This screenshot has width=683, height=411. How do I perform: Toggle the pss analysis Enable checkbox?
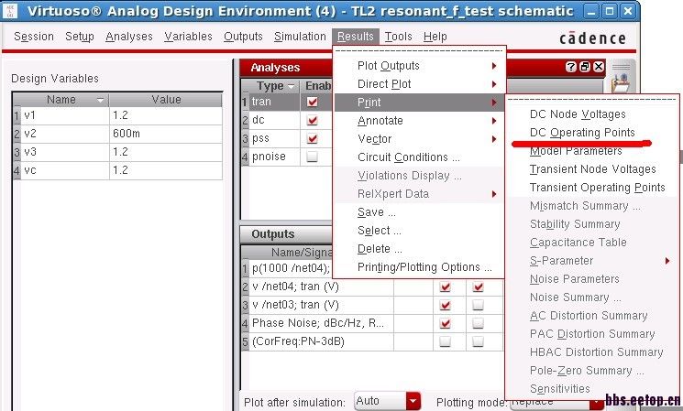(312, 138)
